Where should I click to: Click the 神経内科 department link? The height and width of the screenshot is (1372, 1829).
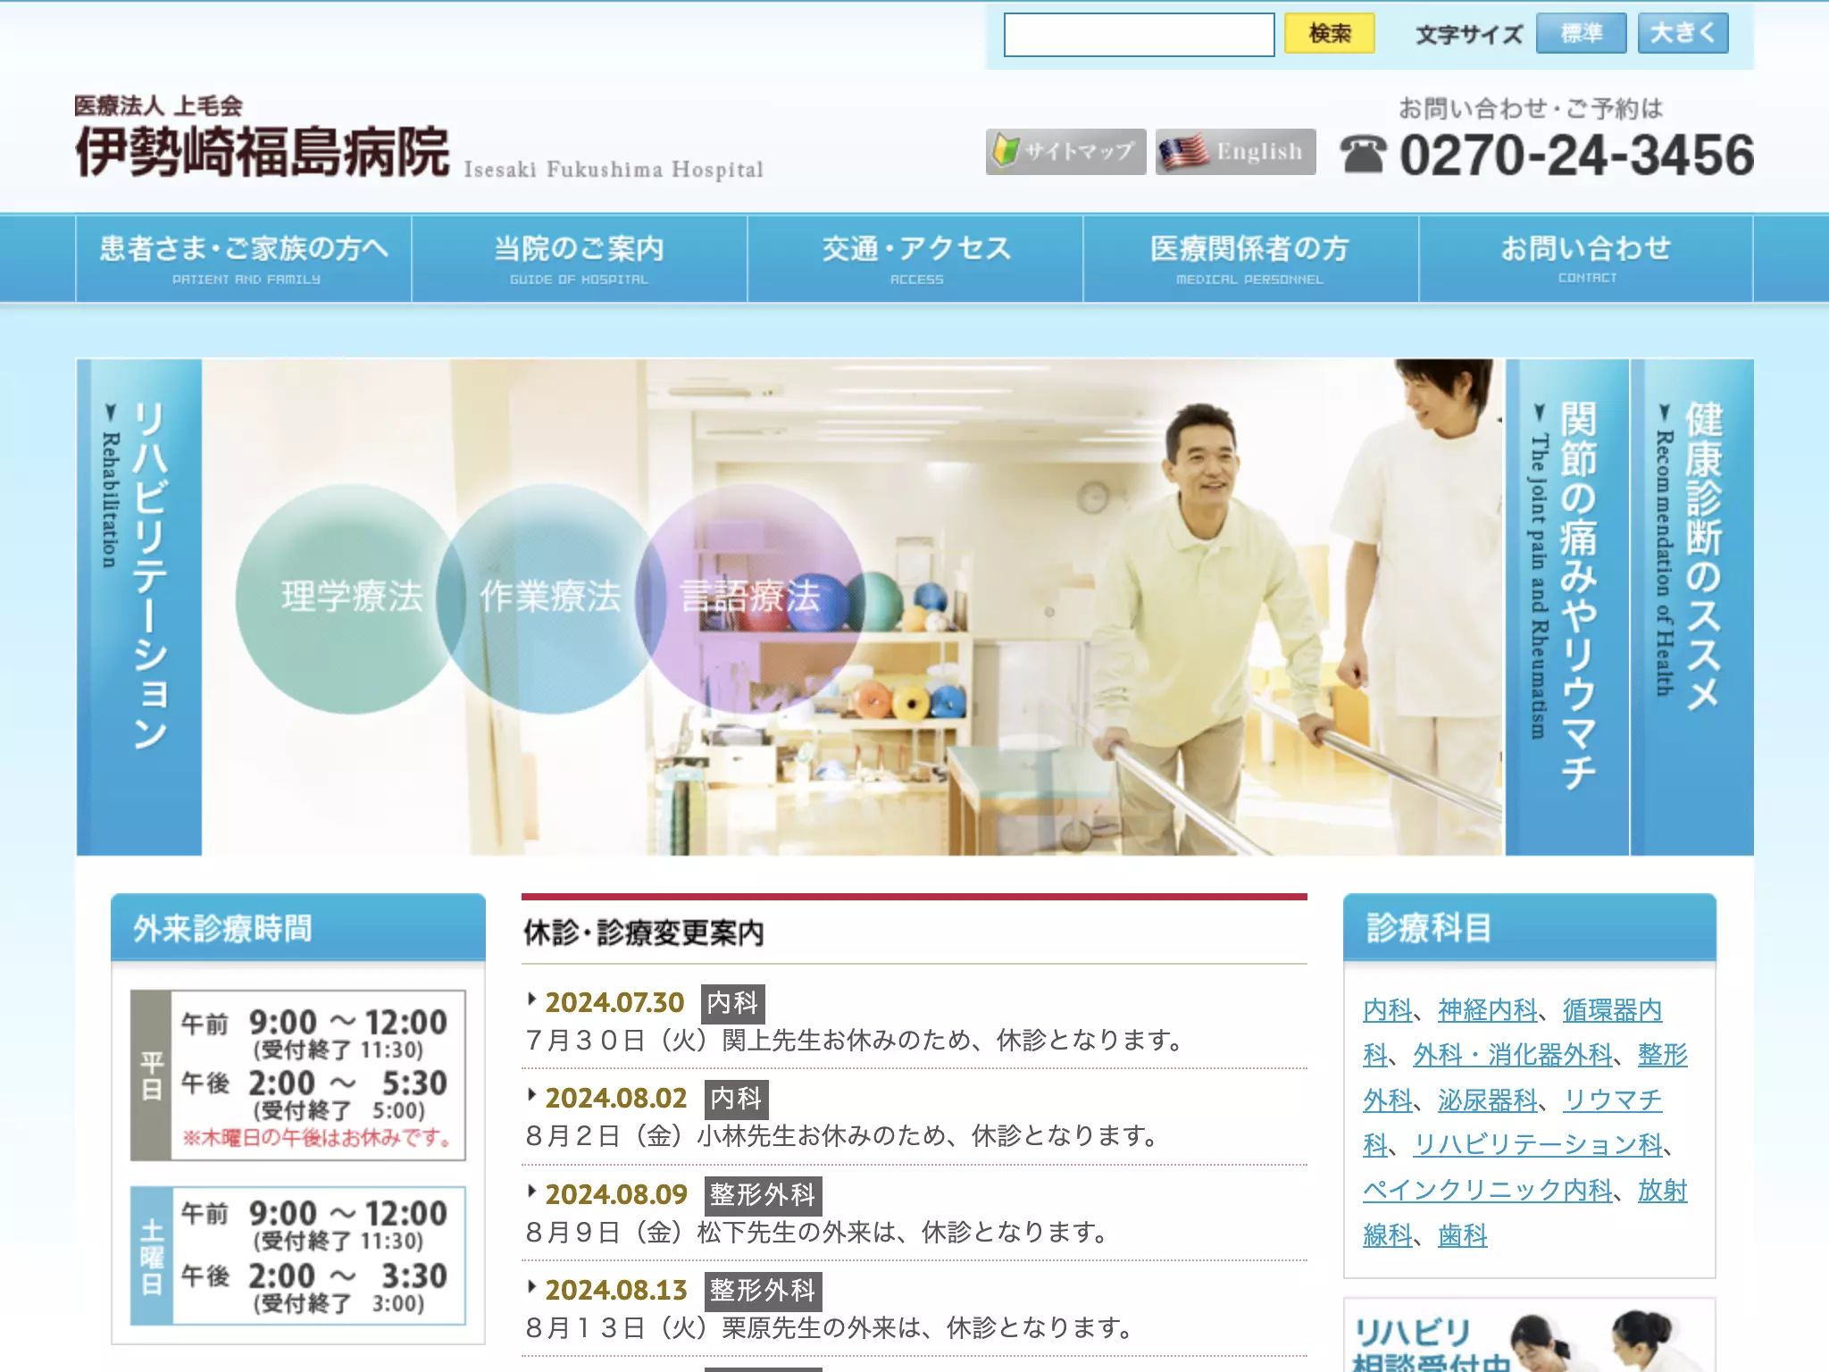pos(1488,1010)
